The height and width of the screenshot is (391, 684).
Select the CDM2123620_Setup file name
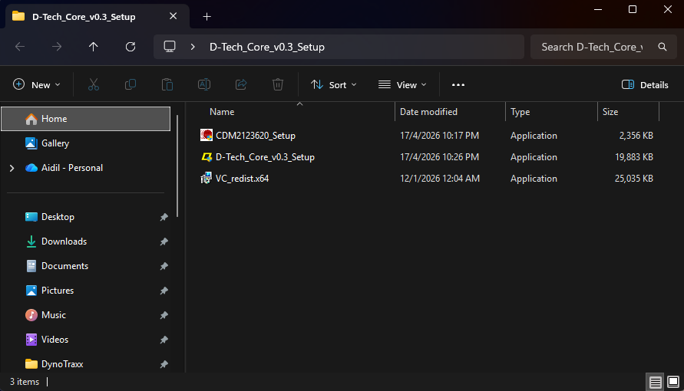256,136
